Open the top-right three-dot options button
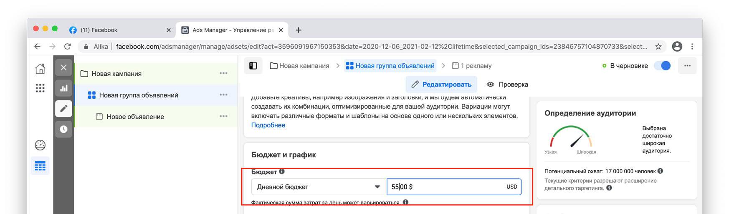The height and width of the screenshot is (214, 729). (687, 66)
